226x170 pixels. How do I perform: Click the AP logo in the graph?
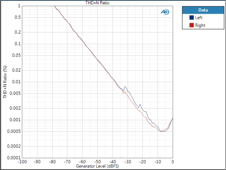(165, 12)
